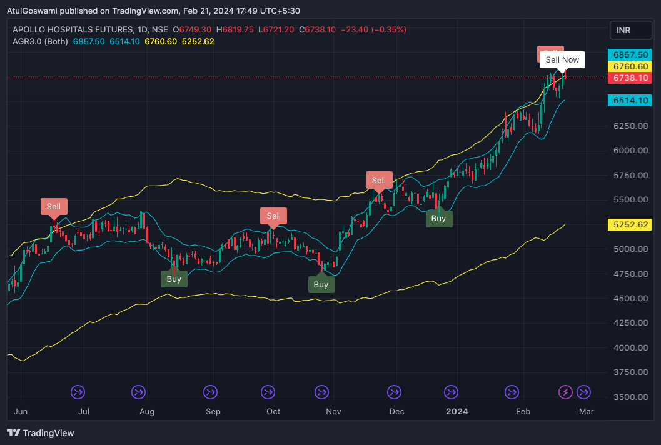Click the event icon above the Aug label
This screenshot has height=445, width=661.
pyautogui.click(x=138, y=392)
